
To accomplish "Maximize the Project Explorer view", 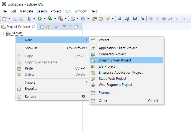I will pos(76,27).
